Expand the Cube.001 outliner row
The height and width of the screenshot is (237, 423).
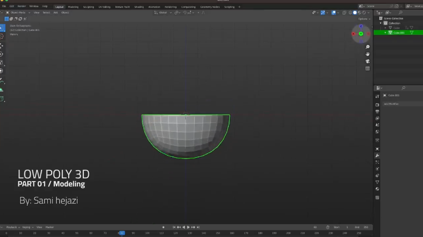385,33
